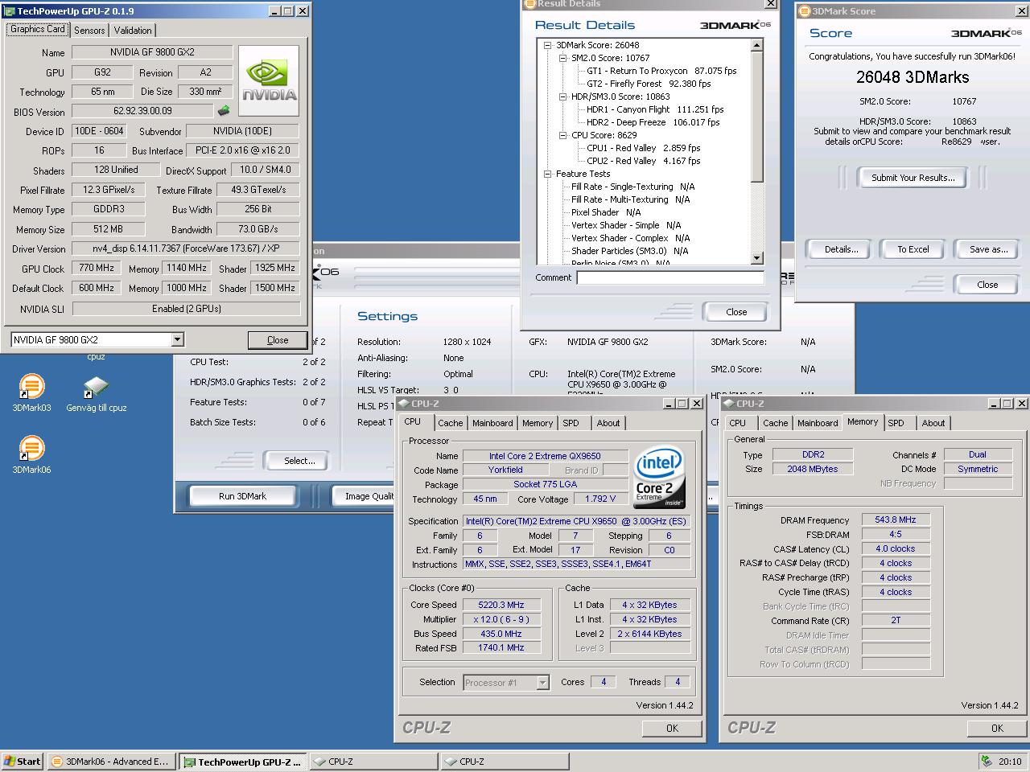Click the taskbar clock showing 20:10

(x=1010, y=762)
